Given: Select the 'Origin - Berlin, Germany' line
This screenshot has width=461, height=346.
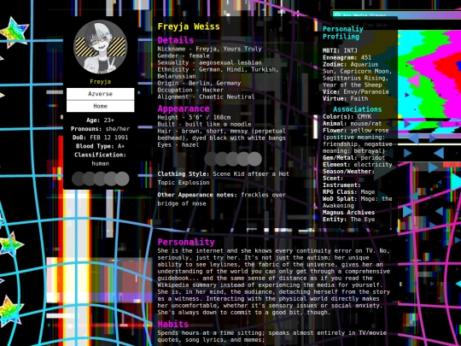Looking at the screenshot, I should 199,83.
